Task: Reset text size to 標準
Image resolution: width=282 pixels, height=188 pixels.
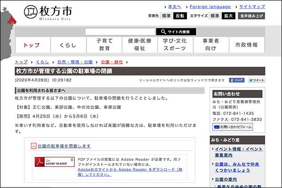Action: [215, 16]
